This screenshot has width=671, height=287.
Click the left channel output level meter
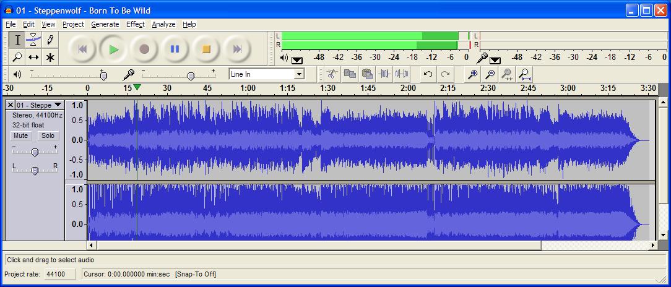click(x=375, y=36)
